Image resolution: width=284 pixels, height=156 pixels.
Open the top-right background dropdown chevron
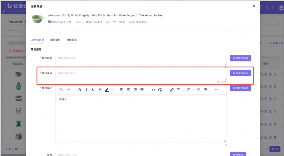[x=276, y=22]
